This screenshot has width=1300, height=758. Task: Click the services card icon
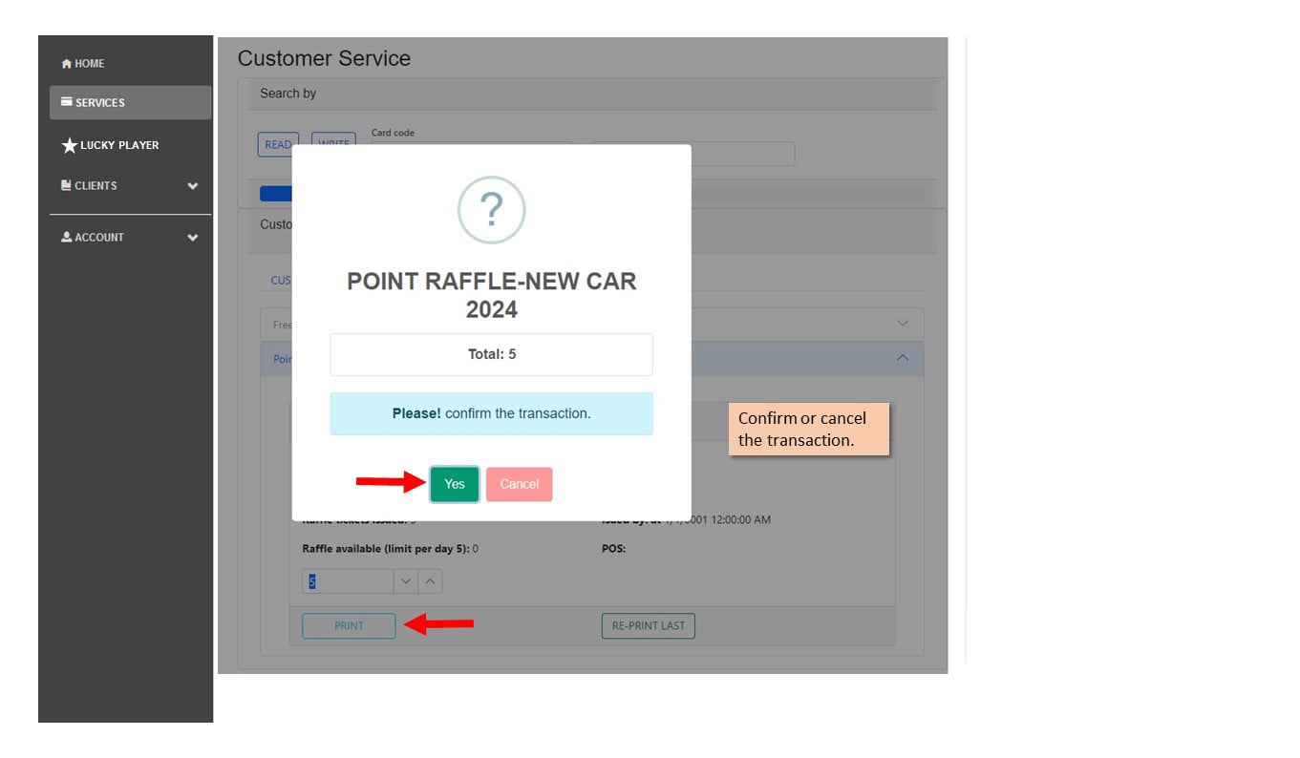pyautogui.click(x=67, y=102)
